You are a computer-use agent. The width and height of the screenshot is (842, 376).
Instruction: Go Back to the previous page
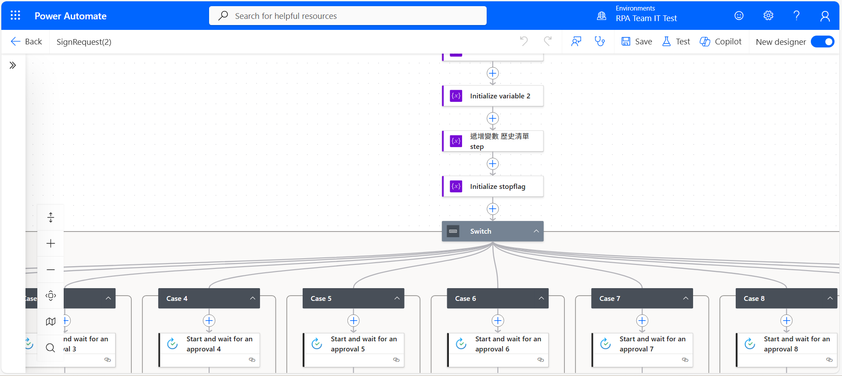click(x=26, y=42)
